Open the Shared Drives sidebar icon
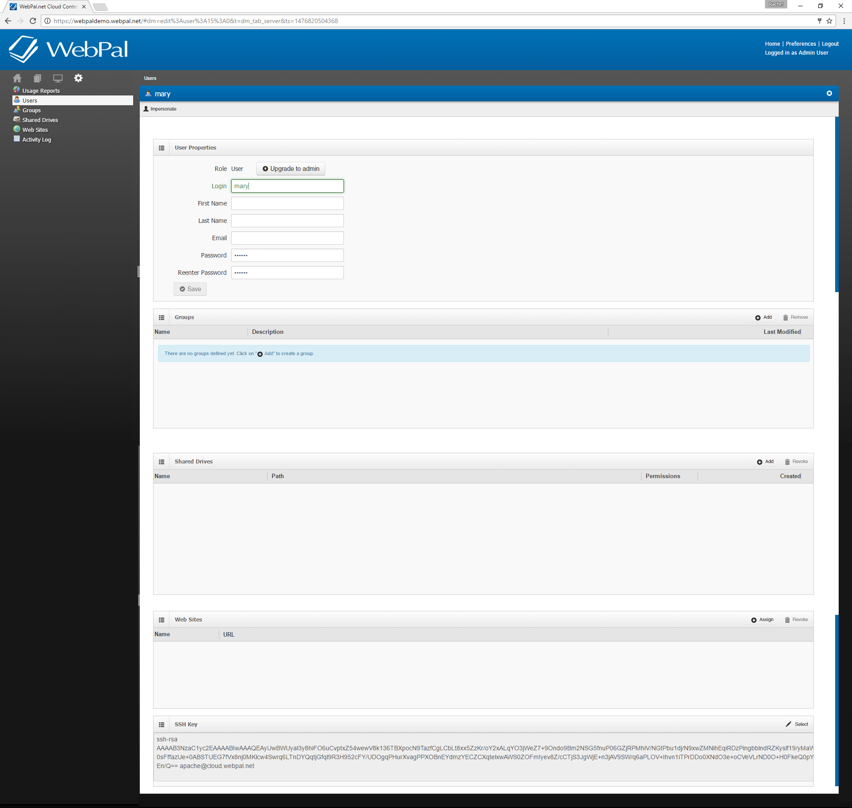The height and width of the screenshot is (808, 852). [x=17, y=119]
